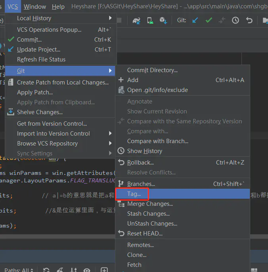
Task: Click the clock icon beside Show History
Action: coord(121,151)
